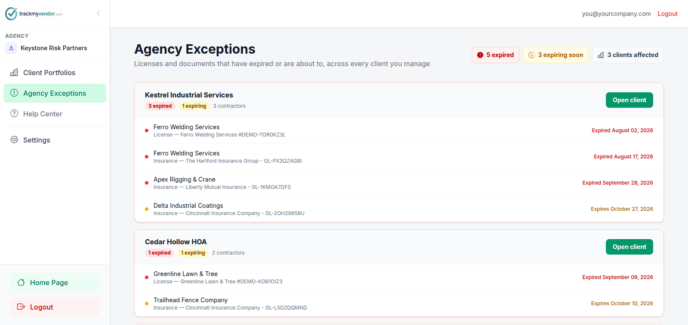Click the Cedar Hollow 1 expired tag
The image size is (688, 325).
pyautogui.click(x=160, y=253)
